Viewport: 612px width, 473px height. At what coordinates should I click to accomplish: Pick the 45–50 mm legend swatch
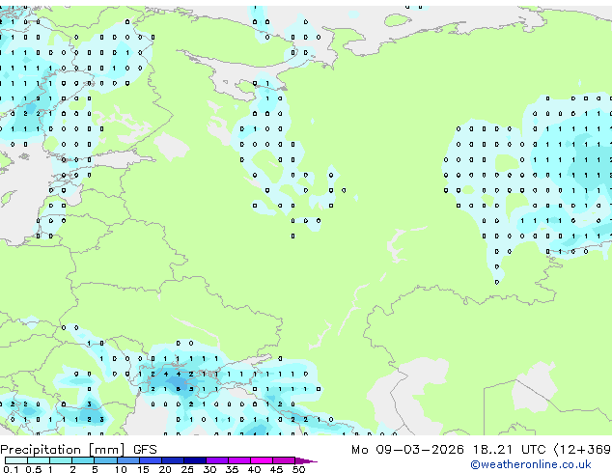pyautogui.click(x=284, y=460)
